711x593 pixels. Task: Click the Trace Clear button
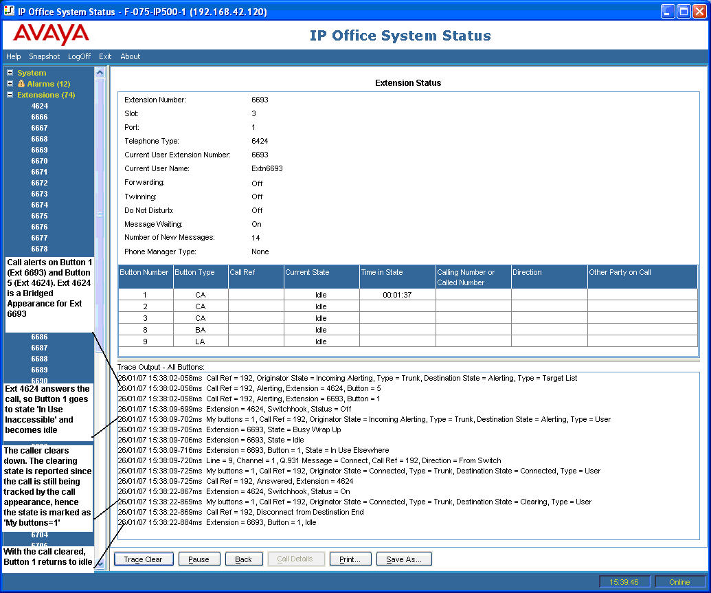(144, 559)
